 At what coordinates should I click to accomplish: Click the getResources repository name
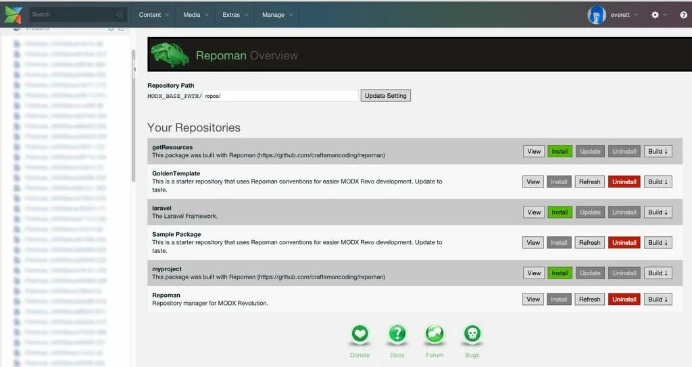(172, 147)
